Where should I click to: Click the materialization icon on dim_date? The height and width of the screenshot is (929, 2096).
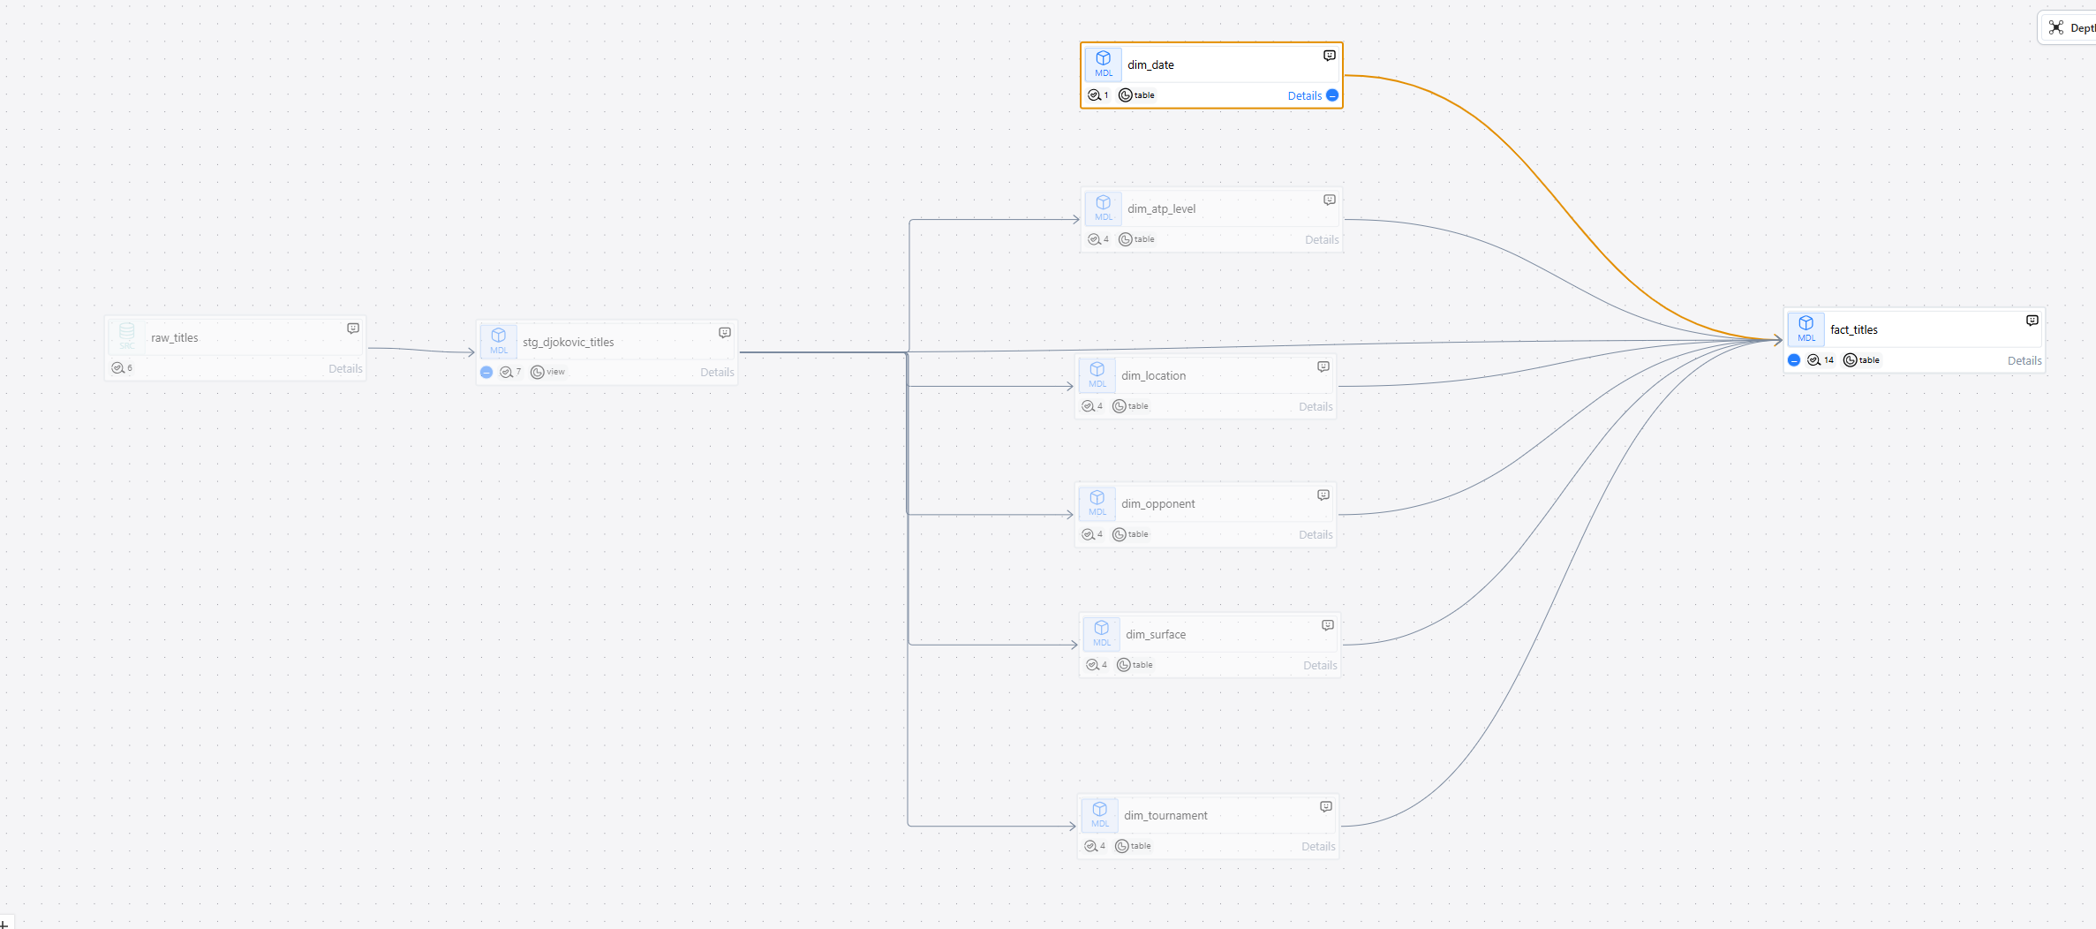pos(1125,95)
